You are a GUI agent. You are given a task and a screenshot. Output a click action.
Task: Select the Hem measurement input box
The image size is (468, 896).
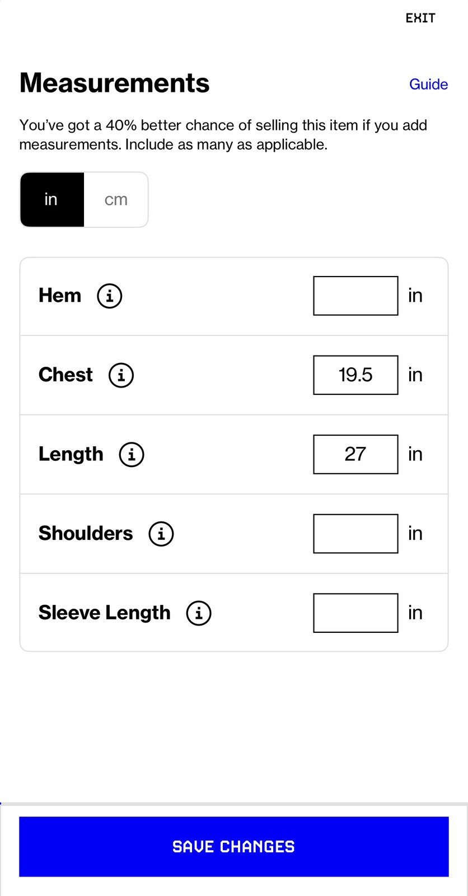pyautogui.click(x=355, y=296)
